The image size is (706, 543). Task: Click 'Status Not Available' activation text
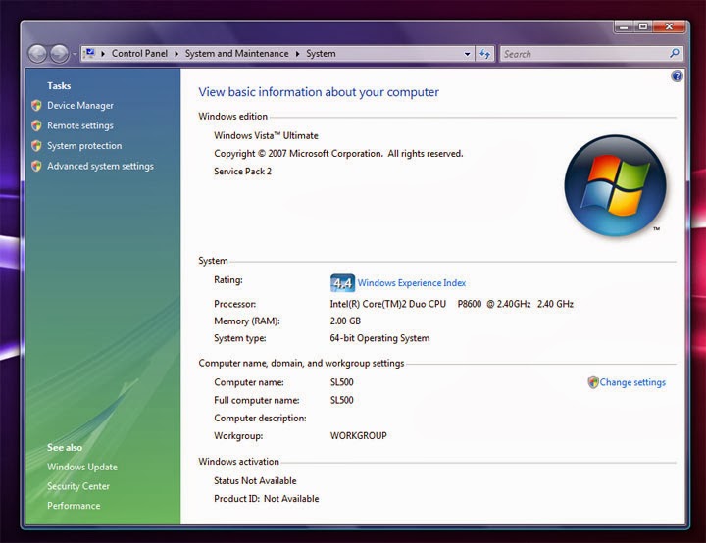coord(255,481)
